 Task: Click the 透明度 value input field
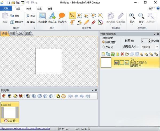click(x=145, y=41)
